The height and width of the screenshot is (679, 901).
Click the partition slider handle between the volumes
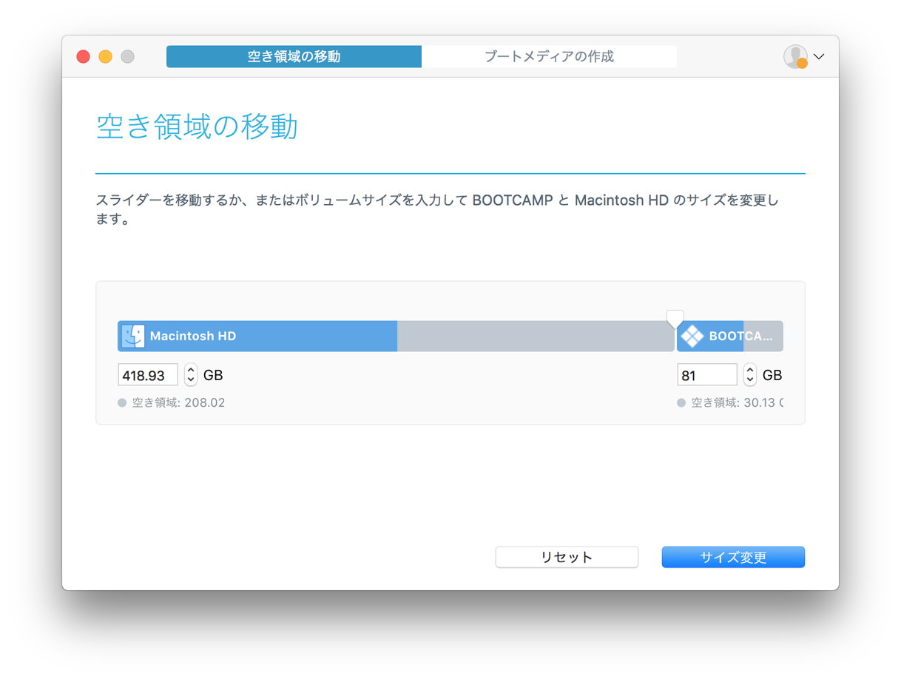[x=675, y=320]
